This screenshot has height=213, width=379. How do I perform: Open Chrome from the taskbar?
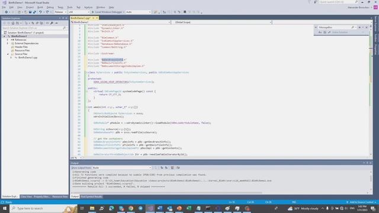pos(131,208)
